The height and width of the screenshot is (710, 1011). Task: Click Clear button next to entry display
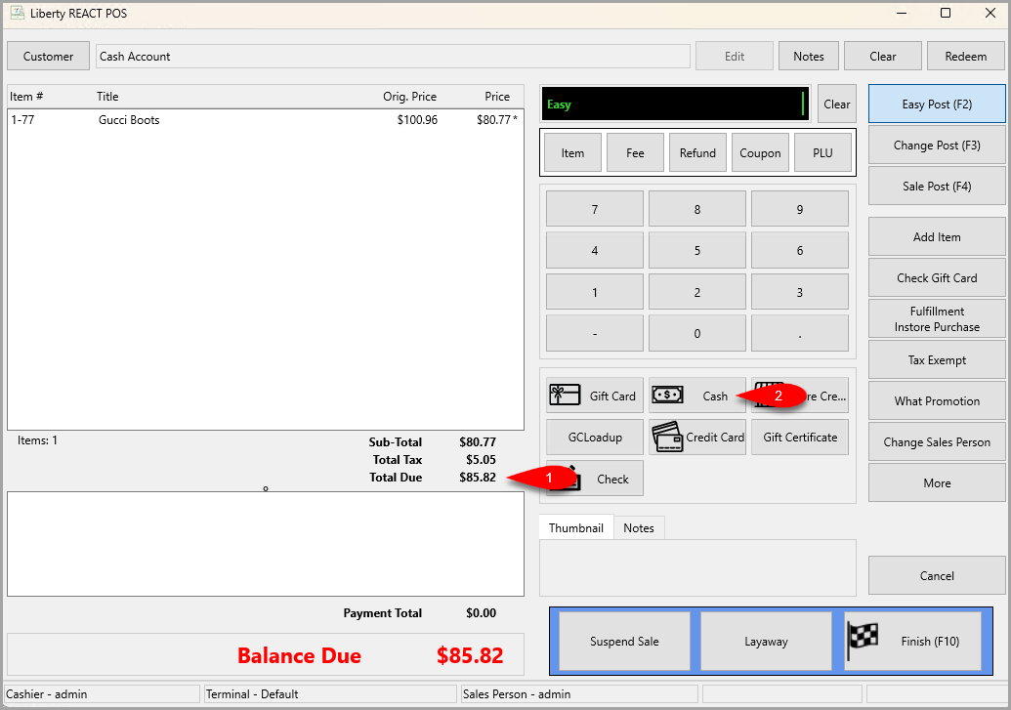click(x=837, y=104)
